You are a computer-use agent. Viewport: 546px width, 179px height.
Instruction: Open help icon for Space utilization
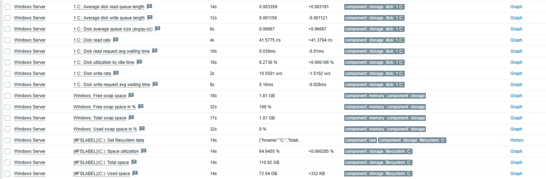144,150
